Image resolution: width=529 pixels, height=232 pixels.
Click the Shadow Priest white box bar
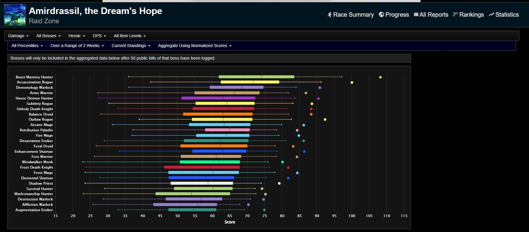point(202,183)
